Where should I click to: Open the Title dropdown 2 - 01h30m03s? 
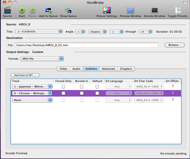pos(39,32)
